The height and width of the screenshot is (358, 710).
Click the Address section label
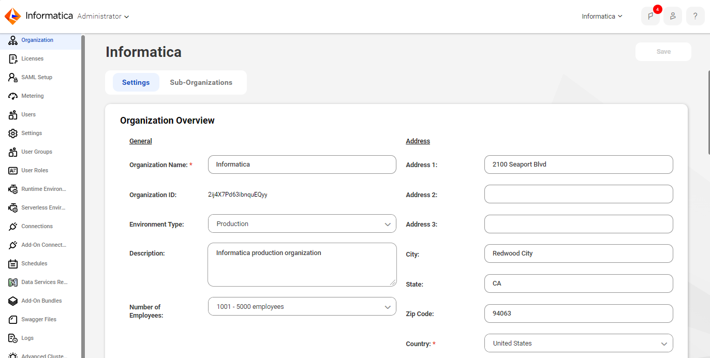418,141
